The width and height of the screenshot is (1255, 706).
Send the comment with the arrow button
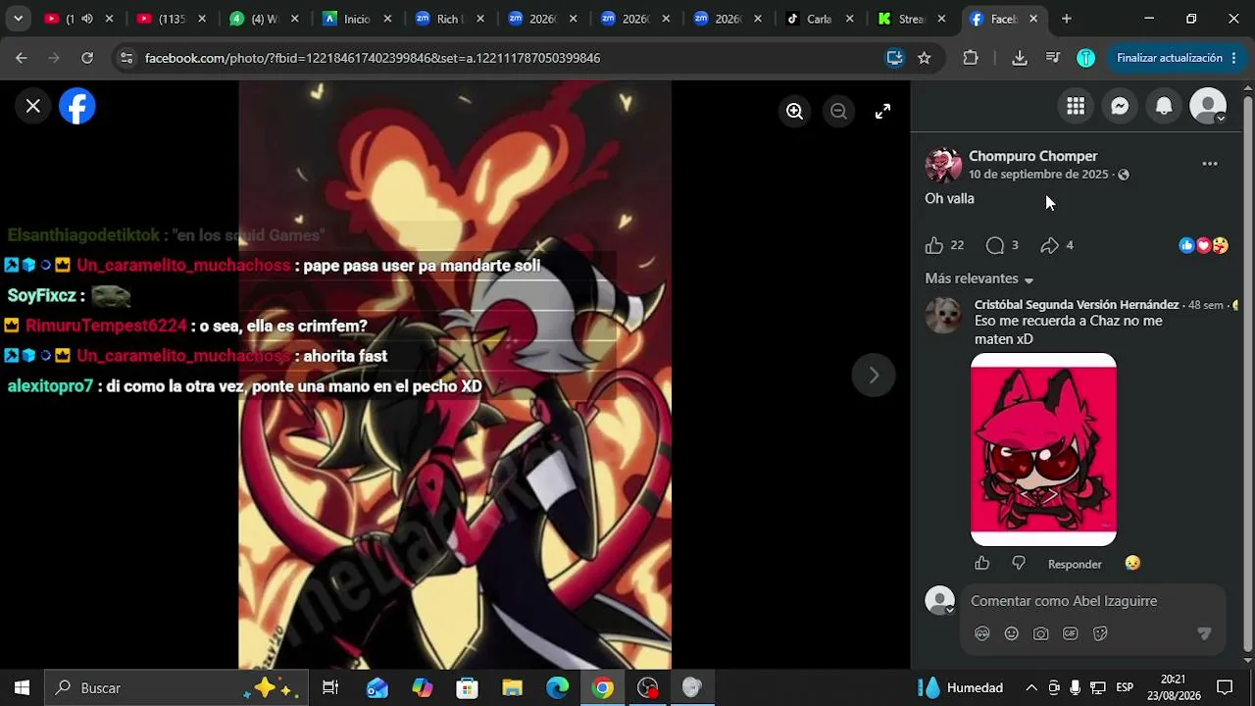(x=1205, y=633)
